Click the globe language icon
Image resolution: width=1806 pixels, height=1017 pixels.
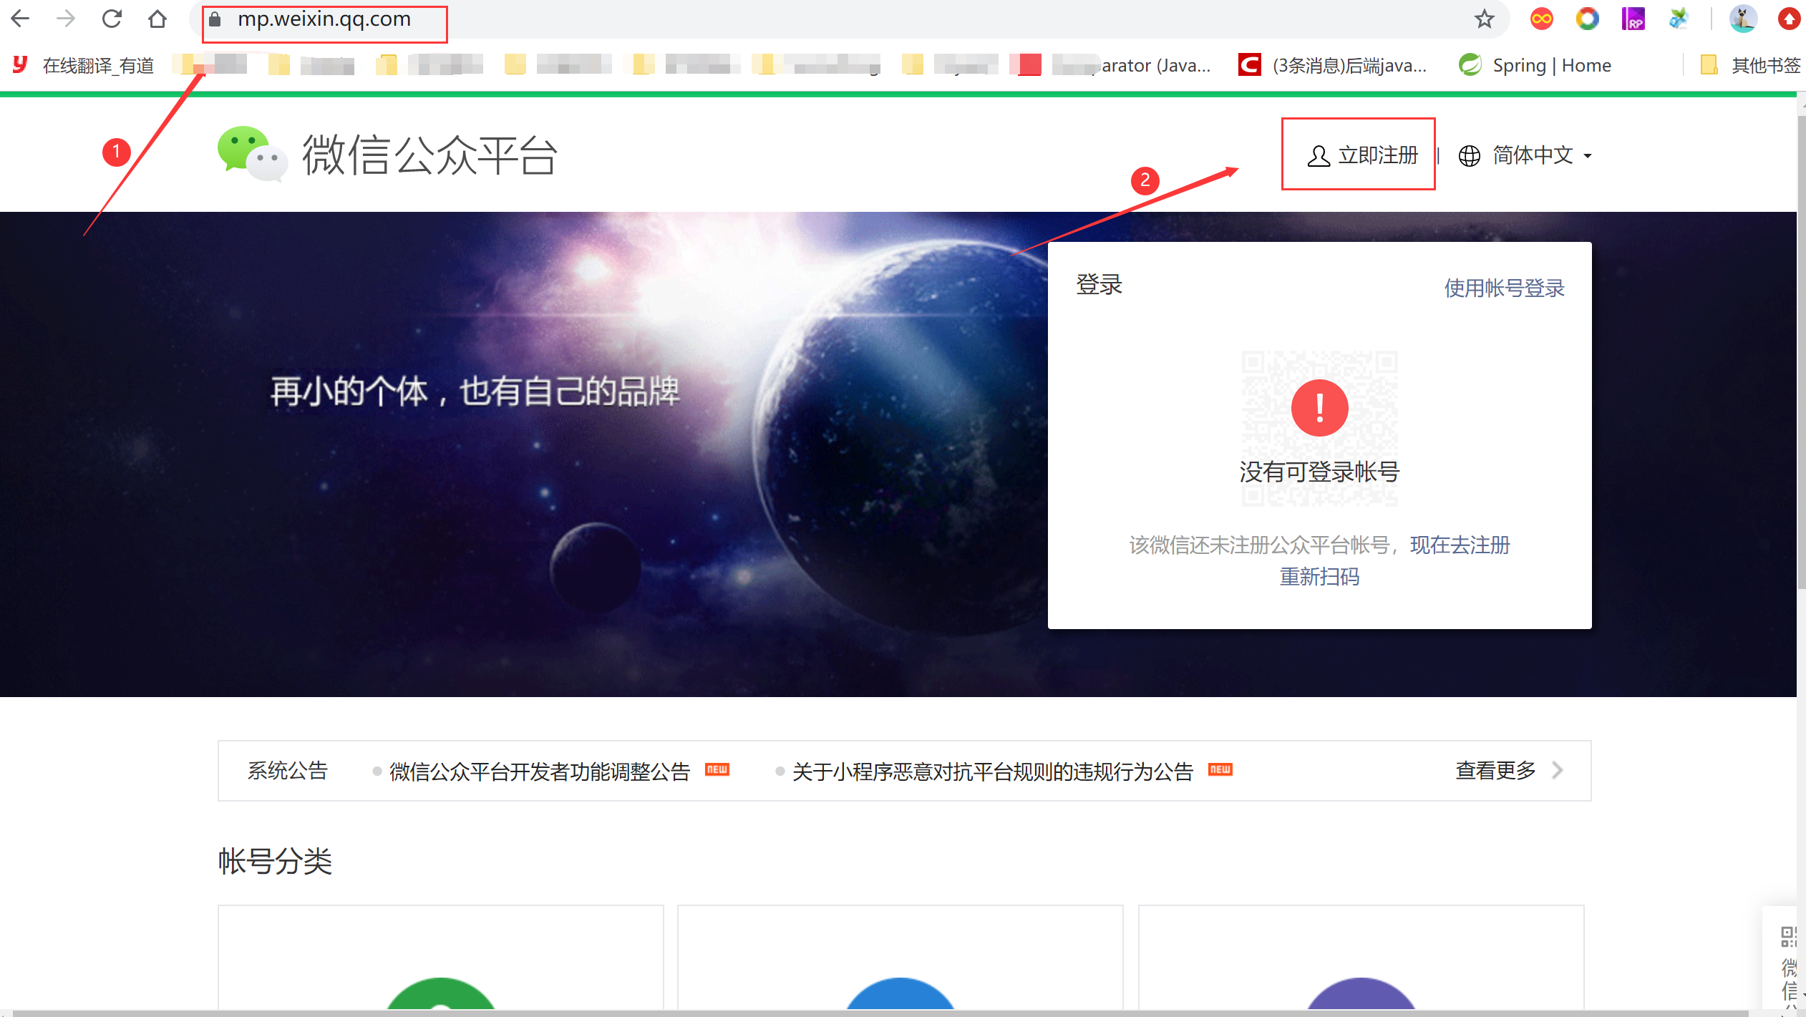tap(1469, 155)
